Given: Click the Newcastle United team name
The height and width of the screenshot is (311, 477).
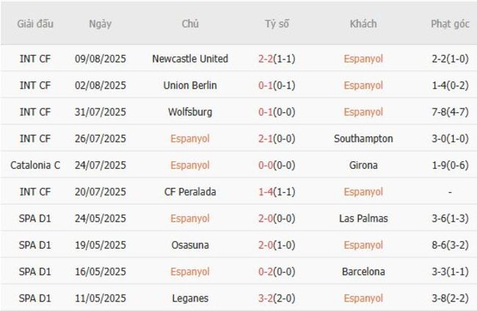Looking at the screenshot, I should [190, 59].
